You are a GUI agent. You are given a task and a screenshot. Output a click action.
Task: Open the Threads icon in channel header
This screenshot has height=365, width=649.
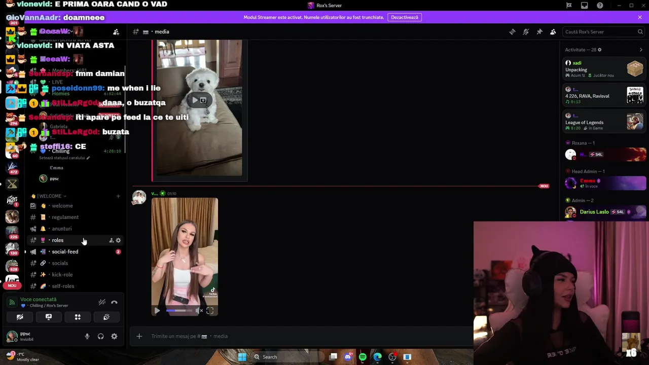point(512,31)
